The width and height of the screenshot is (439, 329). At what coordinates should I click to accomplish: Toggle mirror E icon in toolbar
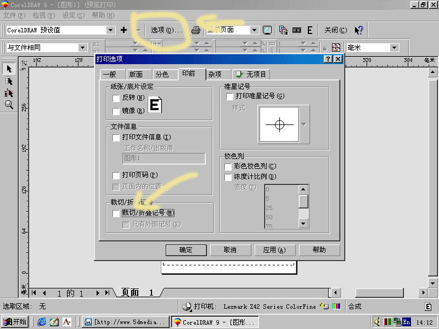[309, 30]
